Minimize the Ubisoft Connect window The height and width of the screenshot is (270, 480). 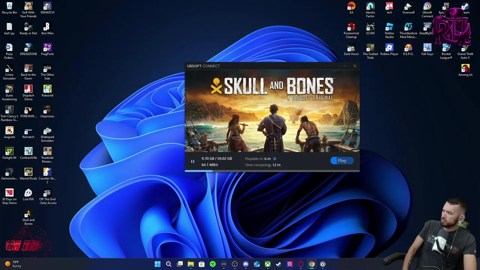(345, 66)
